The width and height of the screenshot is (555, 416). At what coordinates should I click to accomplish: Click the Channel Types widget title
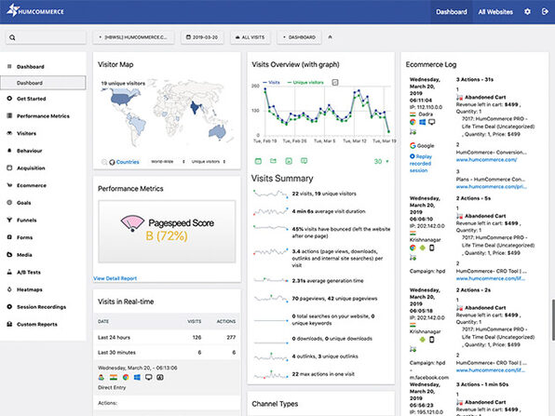point(275,404)
